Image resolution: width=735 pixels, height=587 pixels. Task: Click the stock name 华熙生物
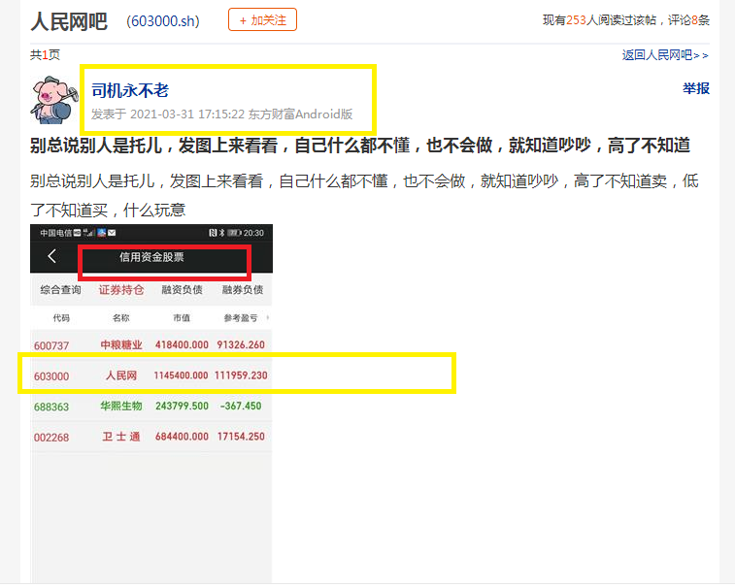point(121,407)
